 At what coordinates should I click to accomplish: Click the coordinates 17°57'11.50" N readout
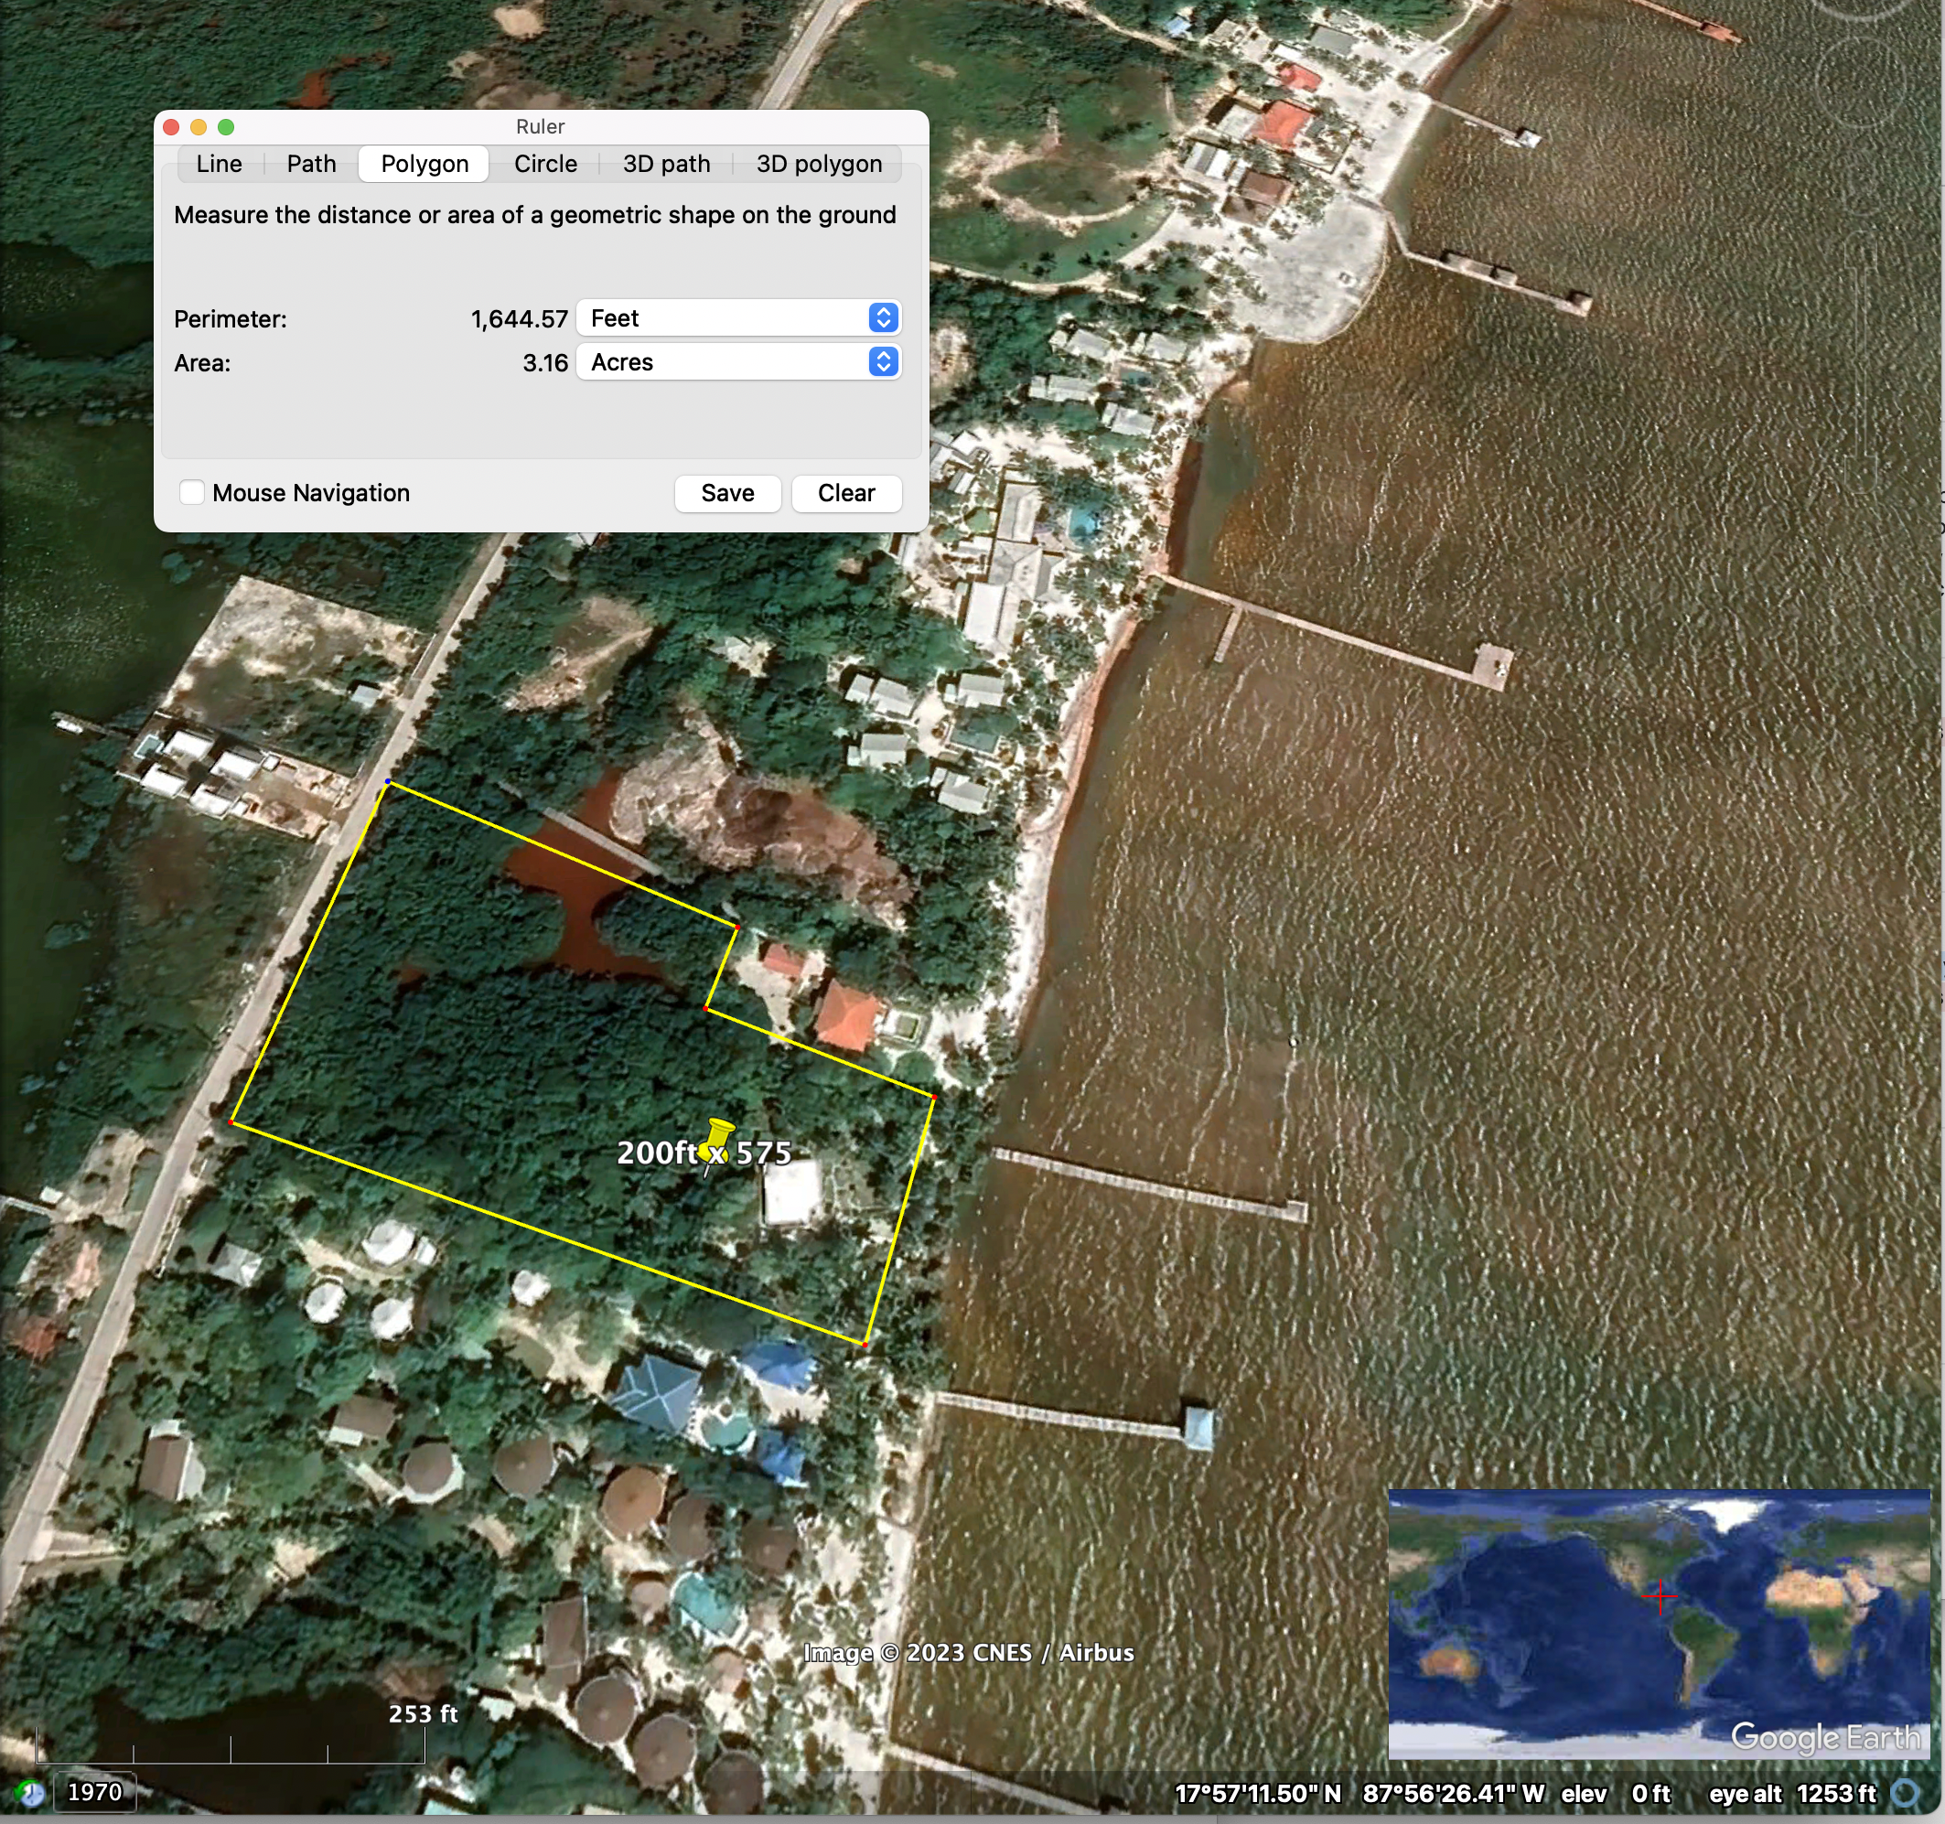tap(1257, 1794)
